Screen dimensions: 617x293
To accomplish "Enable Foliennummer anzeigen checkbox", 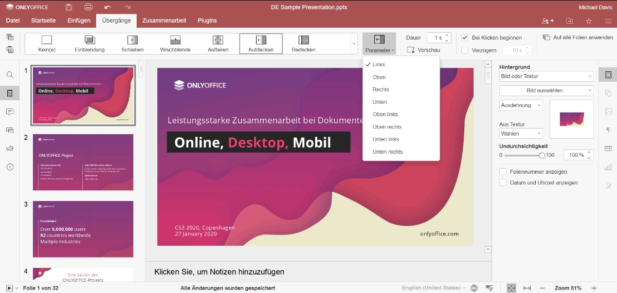I will click(x=503, y=172).
